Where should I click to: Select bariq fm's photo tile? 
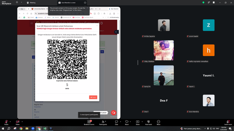click(164, 75)
